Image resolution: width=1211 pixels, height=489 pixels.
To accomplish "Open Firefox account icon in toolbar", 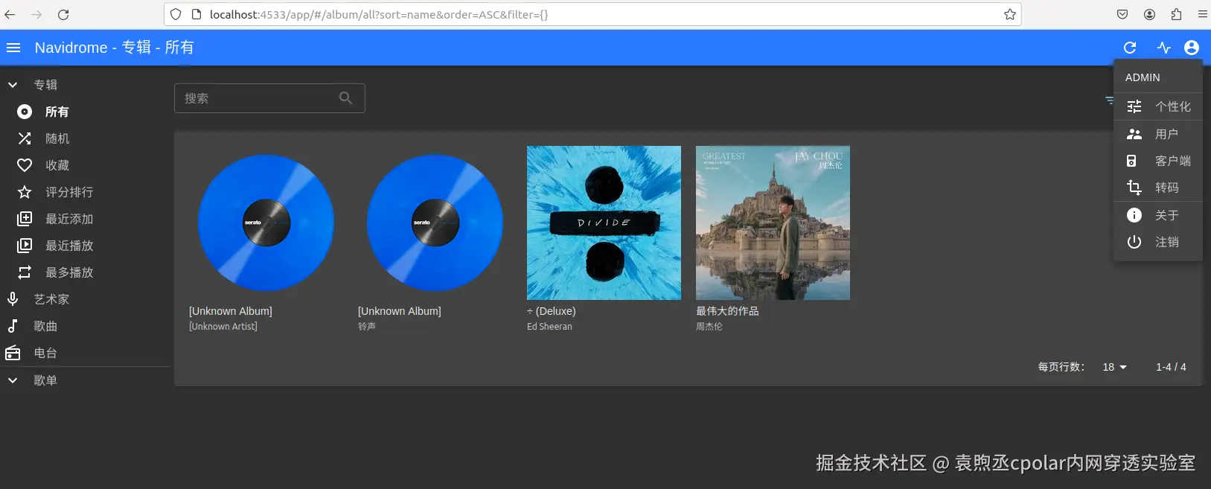I will pos(1149,14).
